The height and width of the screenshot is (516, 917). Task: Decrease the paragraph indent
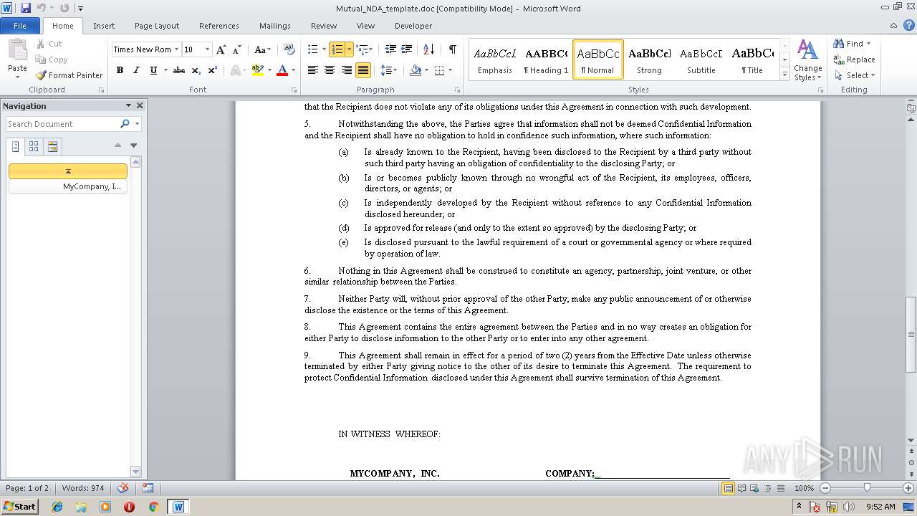coord(390,49)
